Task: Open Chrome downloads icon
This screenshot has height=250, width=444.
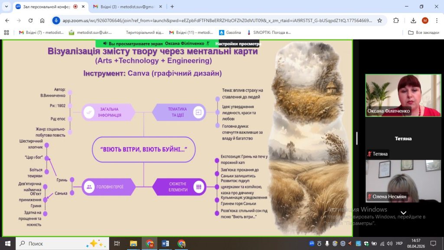Action: tap(413, 20)
